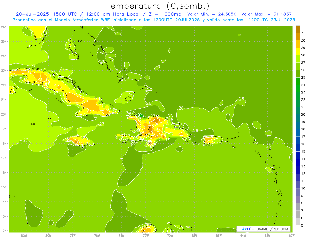Screen dimensions: 310x239
Task: Click the '66W' longitude axis label
Action: coord(219,235)
